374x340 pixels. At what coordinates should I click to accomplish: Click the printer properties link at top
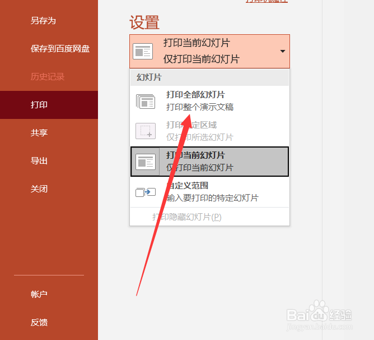click(x=267, y=1)
